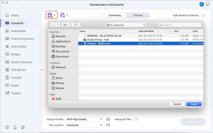Open DVD Burner in sidebar

click(x=16, y=70)
